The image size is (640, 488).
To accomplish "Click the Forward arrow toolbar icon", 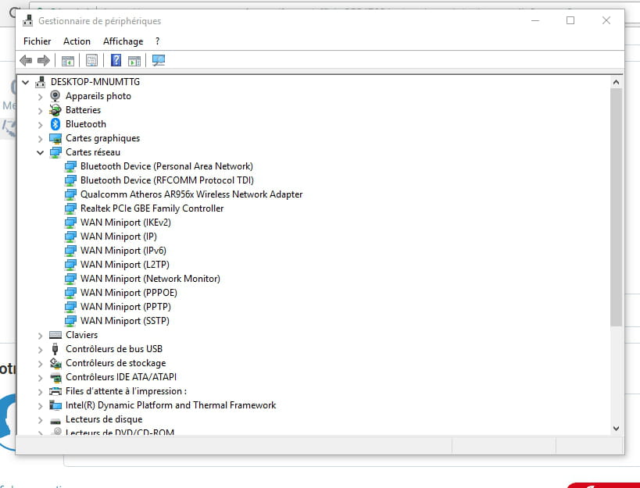I will (x=44, y=61).
